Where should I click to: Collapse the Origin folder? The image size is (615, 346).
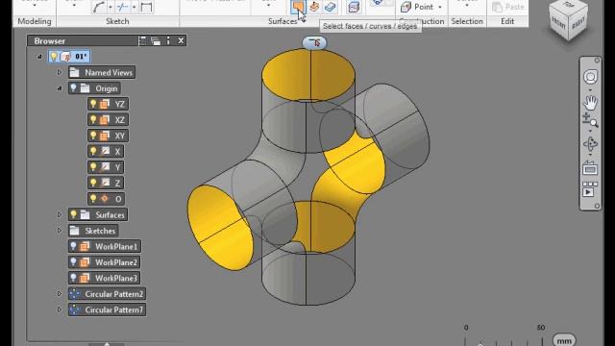[60, 88]
